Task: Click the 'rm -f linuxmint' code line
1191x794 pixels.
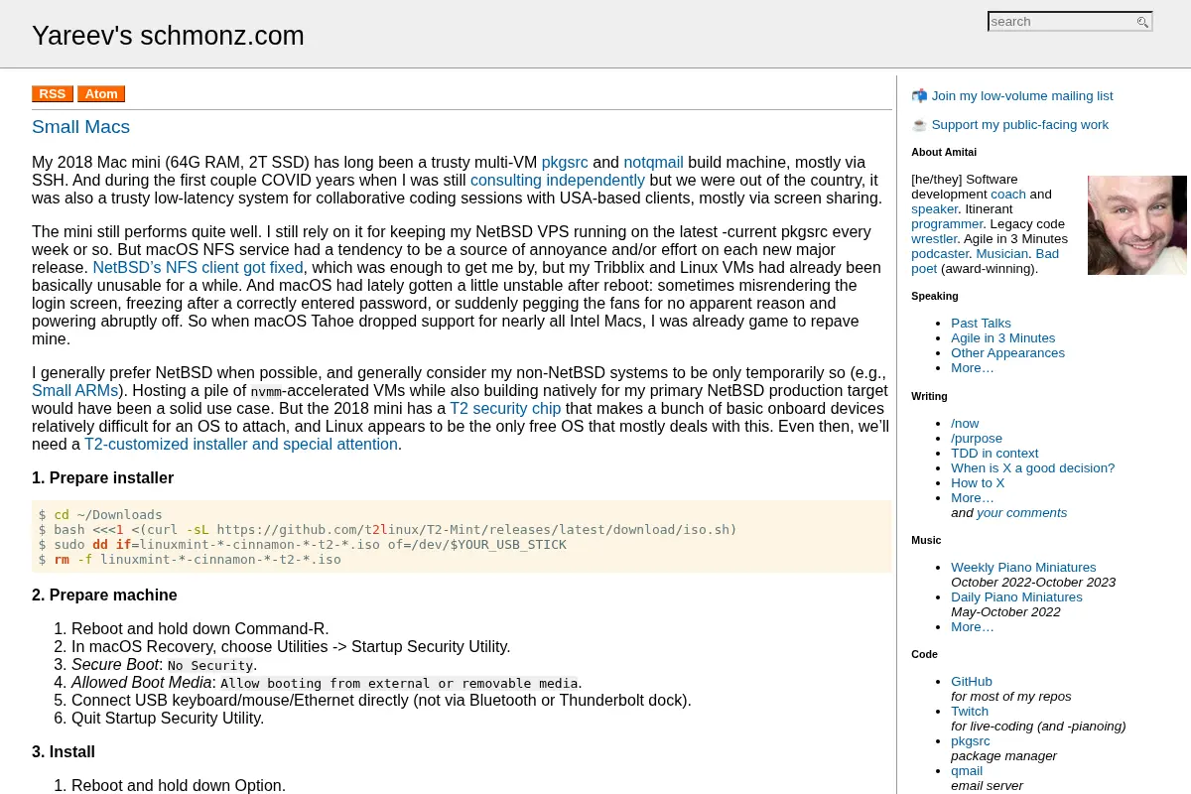Action: point(190,560)
